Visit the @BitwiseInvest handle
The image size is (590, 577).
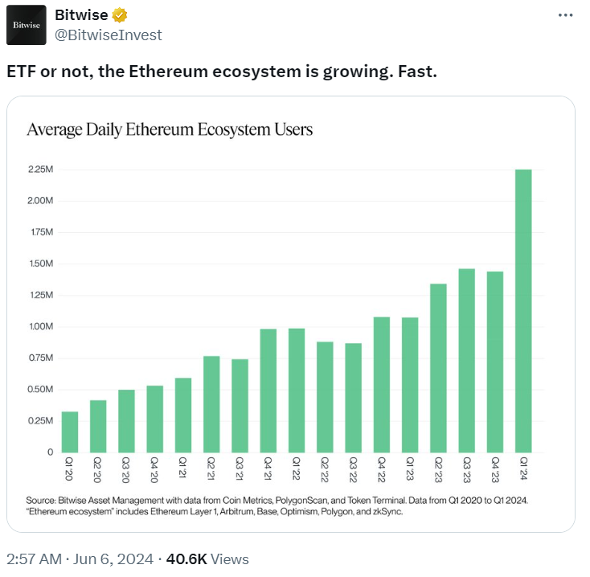[x=108, y=35]
